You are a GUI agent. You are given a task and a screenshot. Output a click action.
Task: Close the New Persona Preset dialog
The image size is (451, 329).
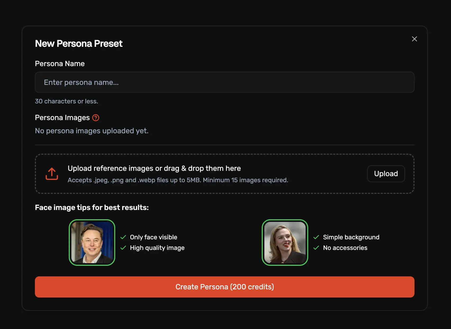coord(414,39)
